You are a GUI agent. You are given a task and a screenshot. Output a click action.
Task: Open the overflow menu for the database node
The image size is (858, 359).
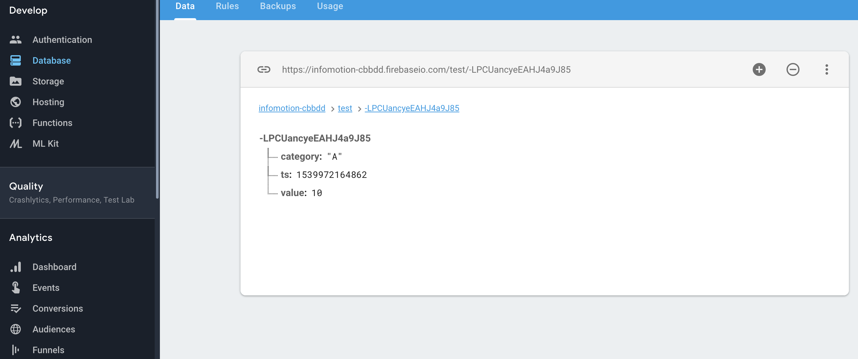pos(827,69)
